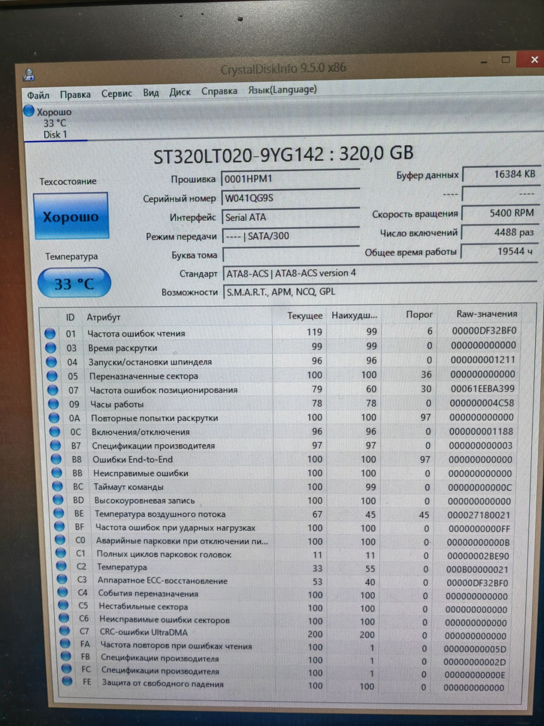The image size is (544, 726).
Task: Click the status icon for attribute B7 row
Action: pos(55,446)
